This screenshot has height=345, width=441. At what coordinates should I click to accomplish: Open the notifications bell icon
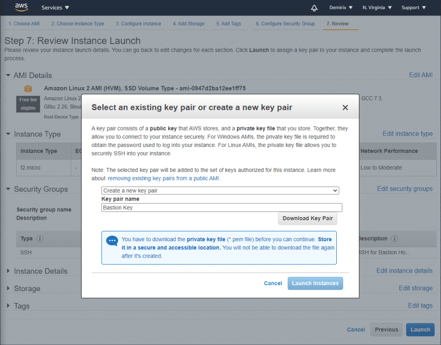[x=314, y=8]
